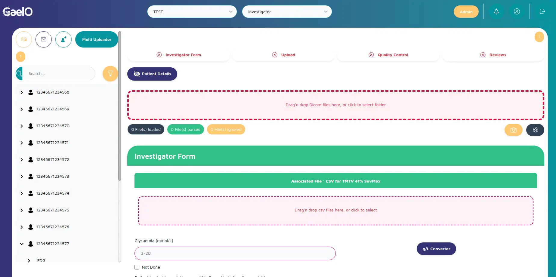556x277 pixels.
Task: Open the filter funnel button
Action: pos(110,73)
